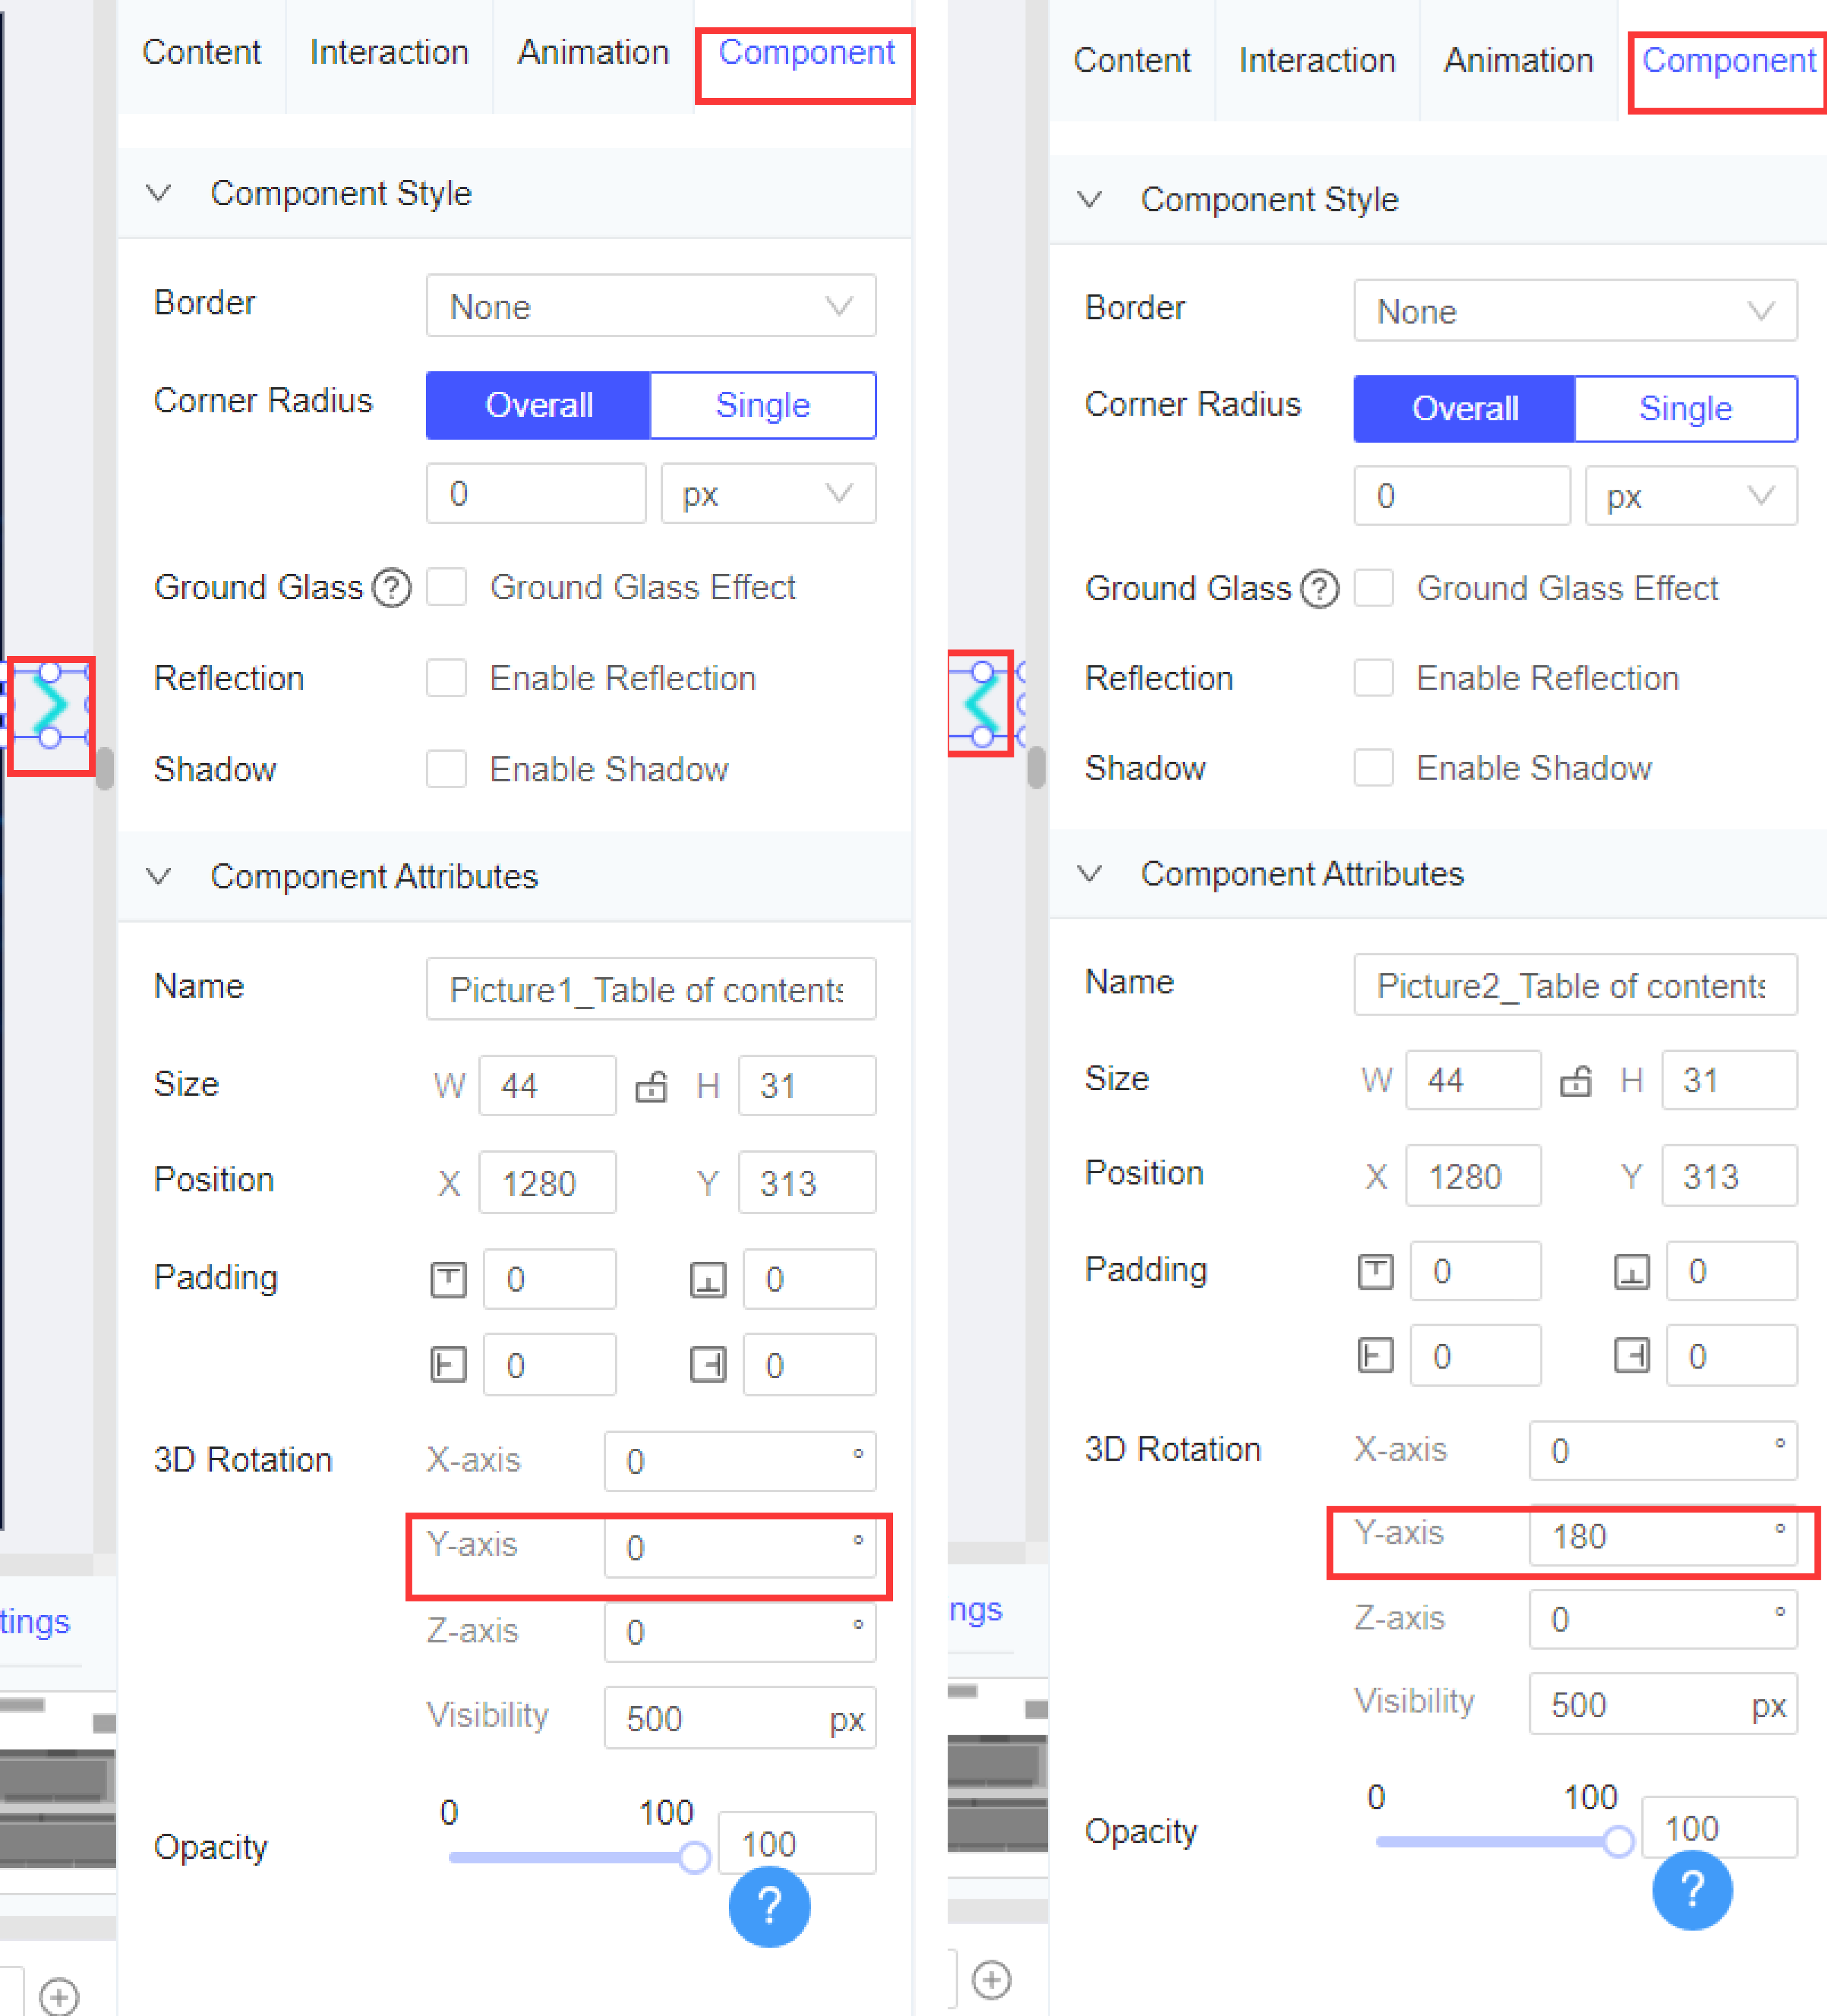This screenshot has width=1827, height=2016.
Task: Enable the Reflection checkbox
Action: click(446, 678)
